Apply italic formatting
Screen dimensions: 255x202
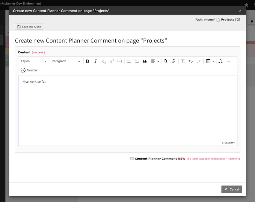(x=96, y=61)
